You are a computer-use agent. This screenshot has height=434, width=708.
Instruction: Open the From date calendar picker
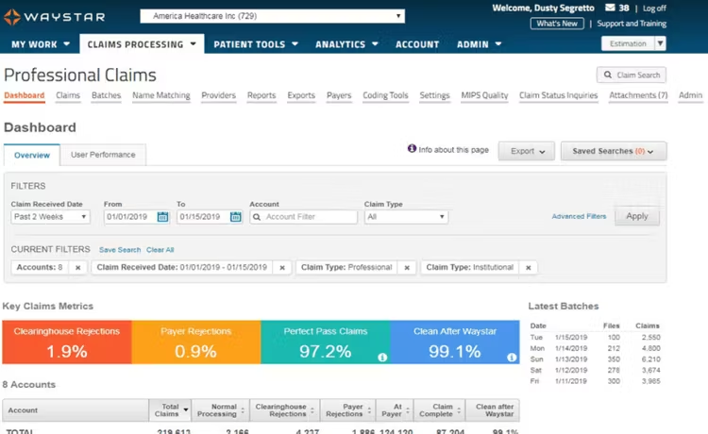click(x=162, y=217)
